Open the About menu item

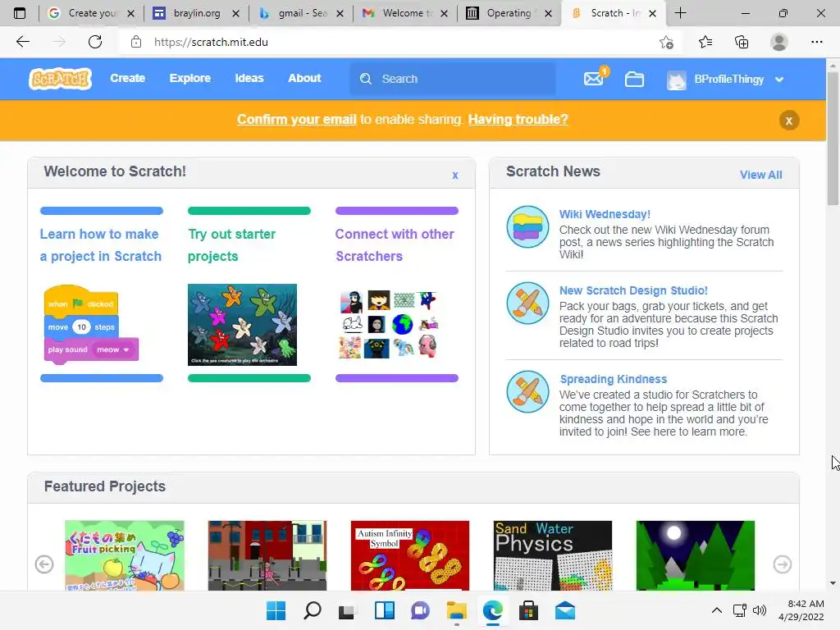[304, 78]
